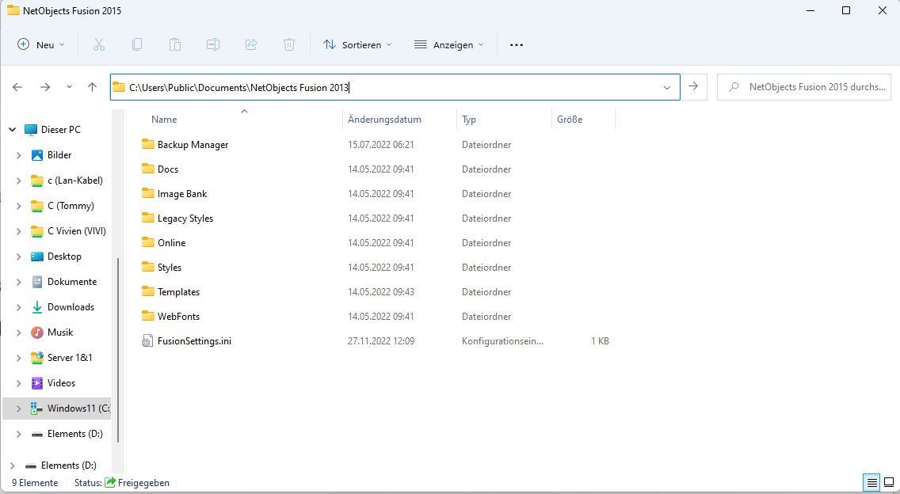Click the Neu button
Screen dimensions: 900x494
41,45
